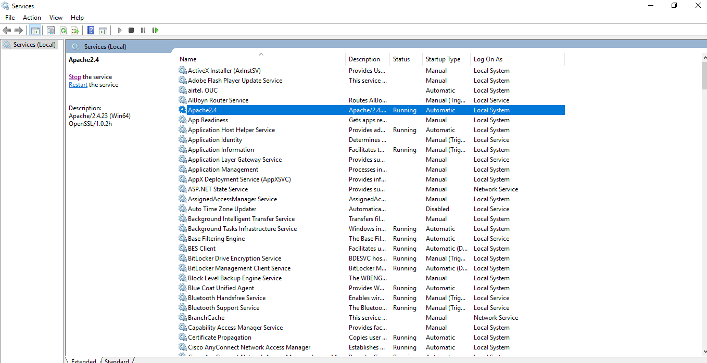Click the Stop Service toolbar button
The width and height of the screenshot is (707, 363).
pyautogui.click(x=131, y=30)
